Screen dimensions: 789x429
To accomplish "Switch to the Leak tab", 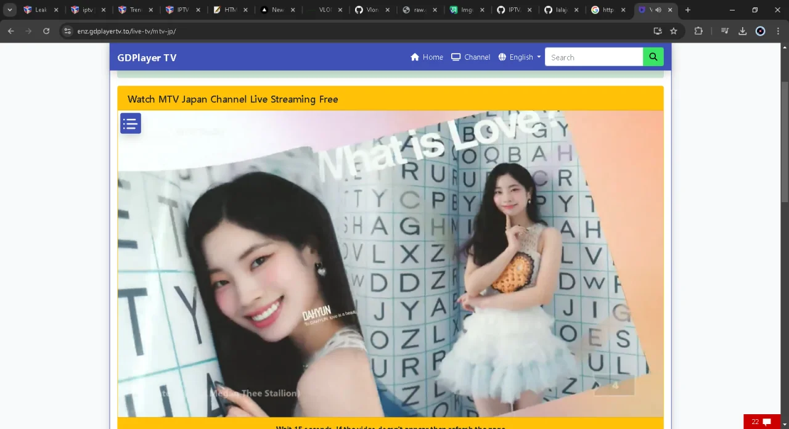I will pos(41,10).
